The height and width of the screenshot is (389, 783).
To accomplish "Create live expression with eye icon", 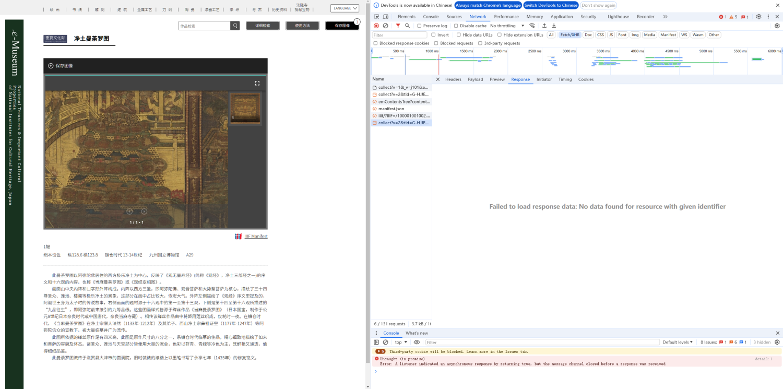I will (417, 342).
